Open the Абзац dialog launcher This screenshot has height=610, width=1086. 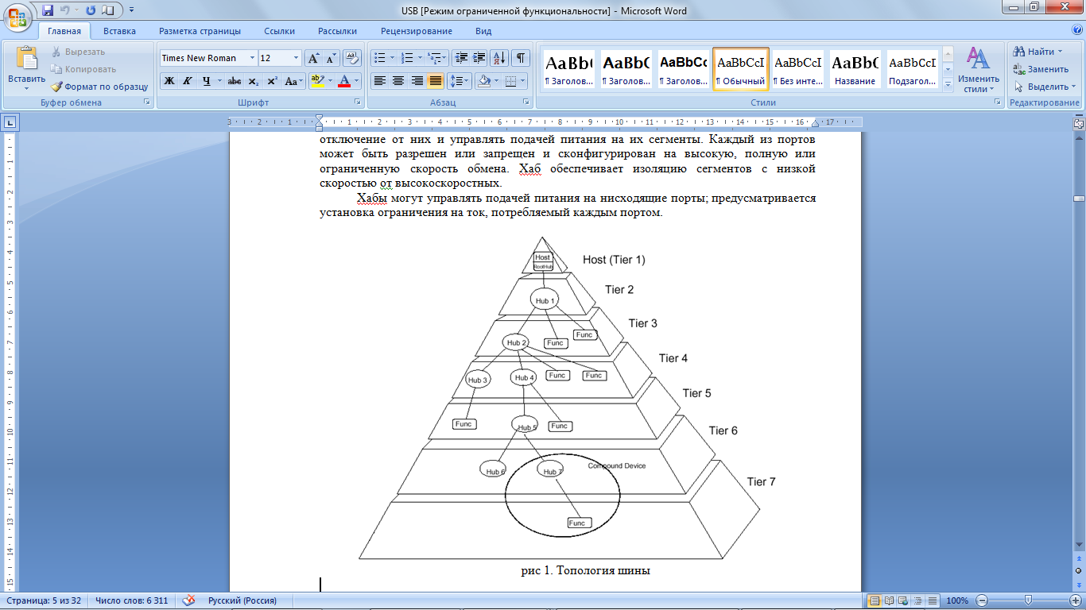[x=526, y=102]
